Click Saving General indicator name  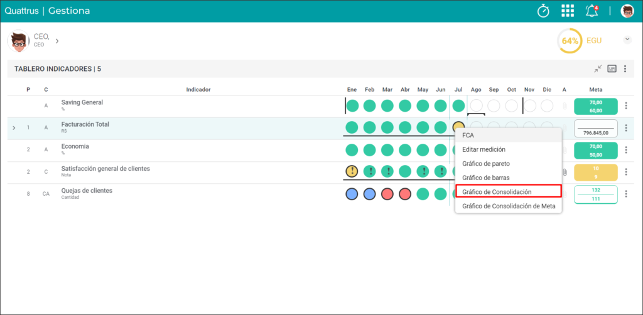82,102
